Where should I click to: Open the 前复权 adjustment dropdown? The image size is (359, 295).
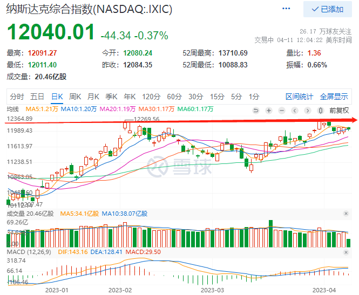coord(339,111)
